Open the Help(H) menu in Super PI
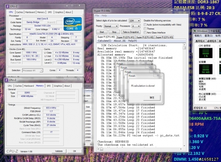 pos(132,41)
